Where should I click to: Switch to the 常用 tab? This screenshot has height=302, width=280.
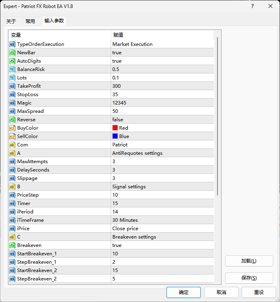(30, 22)
